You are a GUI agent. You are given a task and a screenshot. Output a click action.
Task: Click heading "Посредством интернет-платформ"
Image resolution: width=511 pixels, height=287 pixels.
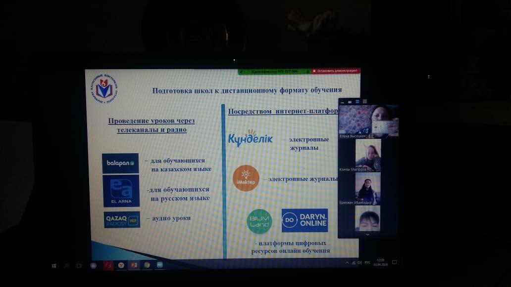[283, 111]
